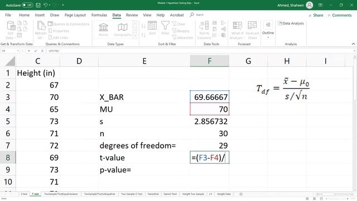
Task: Select the row 8 header
Action: pos(8,157)
